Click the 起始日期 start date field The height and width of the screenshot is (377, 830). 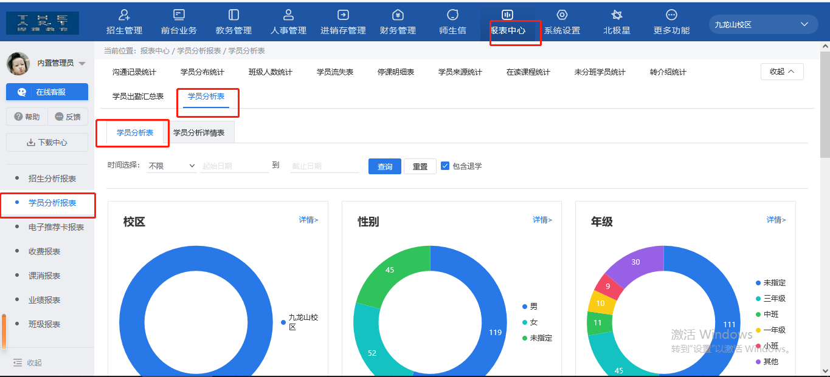235,166
